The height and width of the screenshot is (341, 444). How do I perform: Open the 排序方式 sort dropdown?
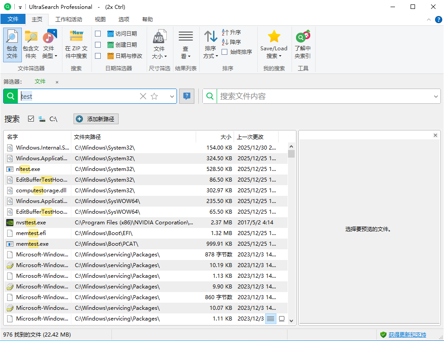[x=211, y=45]
